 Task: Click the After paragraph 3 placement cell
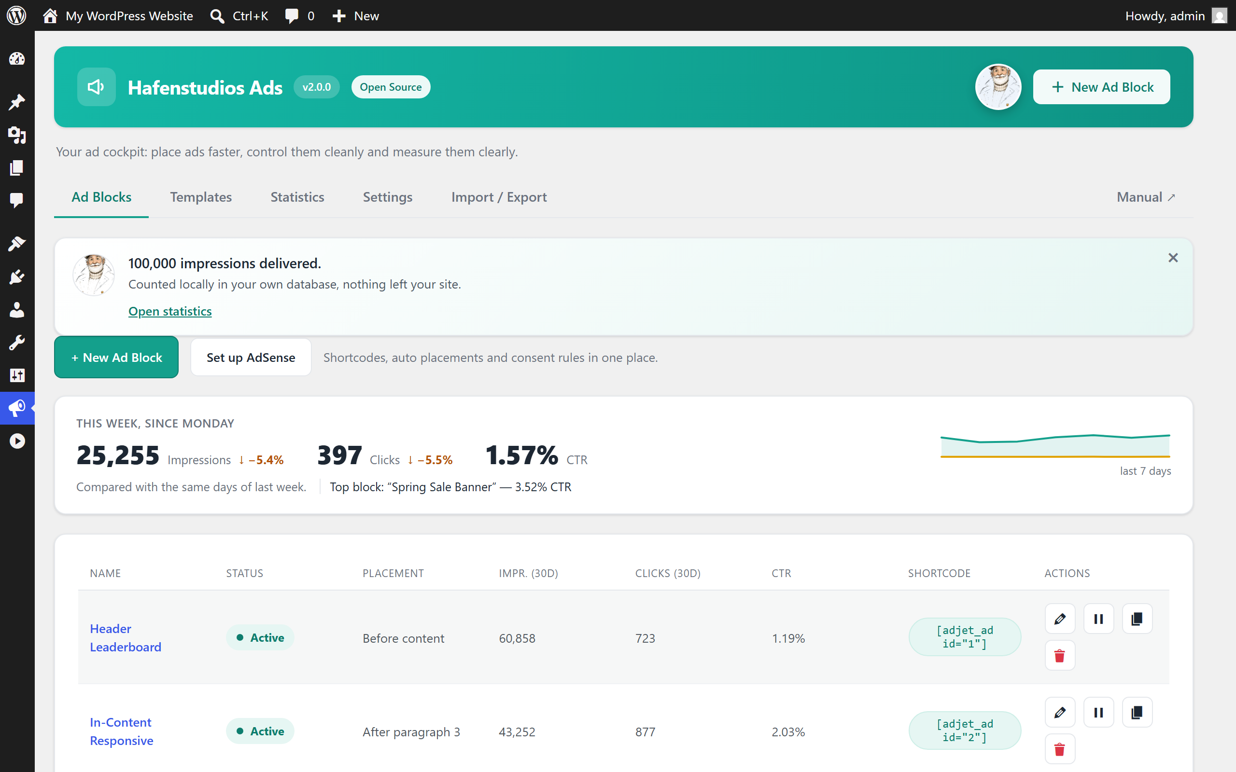pyautogui.click(x=411, y=731)
